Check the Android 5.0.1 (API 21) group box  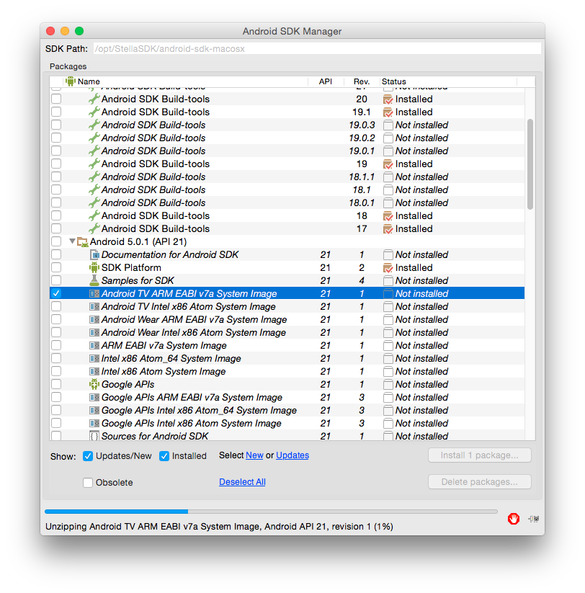(x=56, y=241)
